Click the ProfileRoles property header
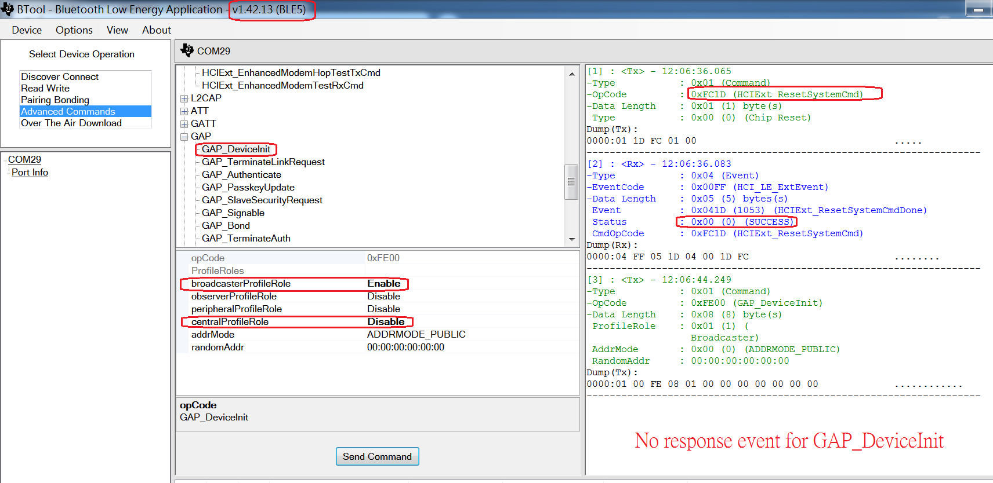Viewport: 993px width, 483px height. [x=378, y=270]
